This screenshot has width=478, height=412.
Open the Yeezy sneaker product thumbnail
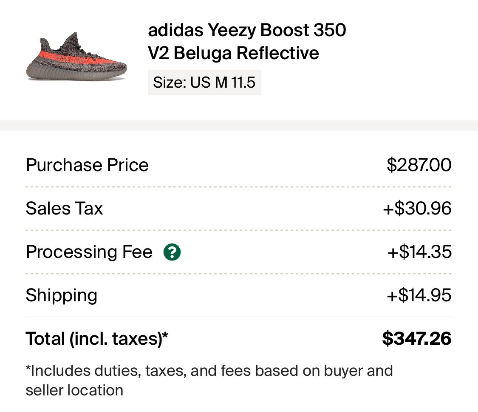(x=76, y=57)
